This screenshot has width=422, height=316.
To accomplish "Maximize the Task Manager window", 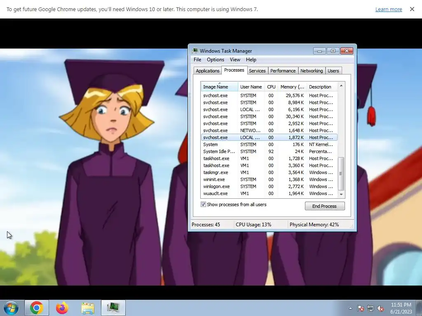I will click(333, 51).
